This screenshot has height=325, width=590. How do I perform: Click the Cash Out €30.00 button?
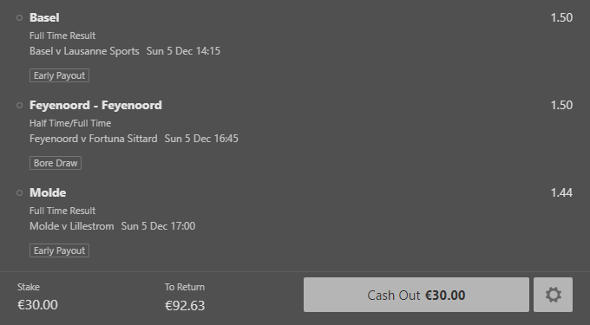point(416,295)
